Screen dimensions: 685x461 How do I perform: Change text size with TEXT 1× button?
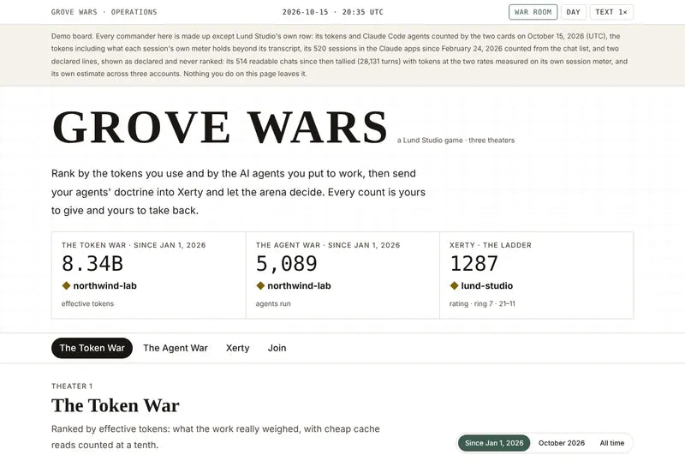(611, 12)
